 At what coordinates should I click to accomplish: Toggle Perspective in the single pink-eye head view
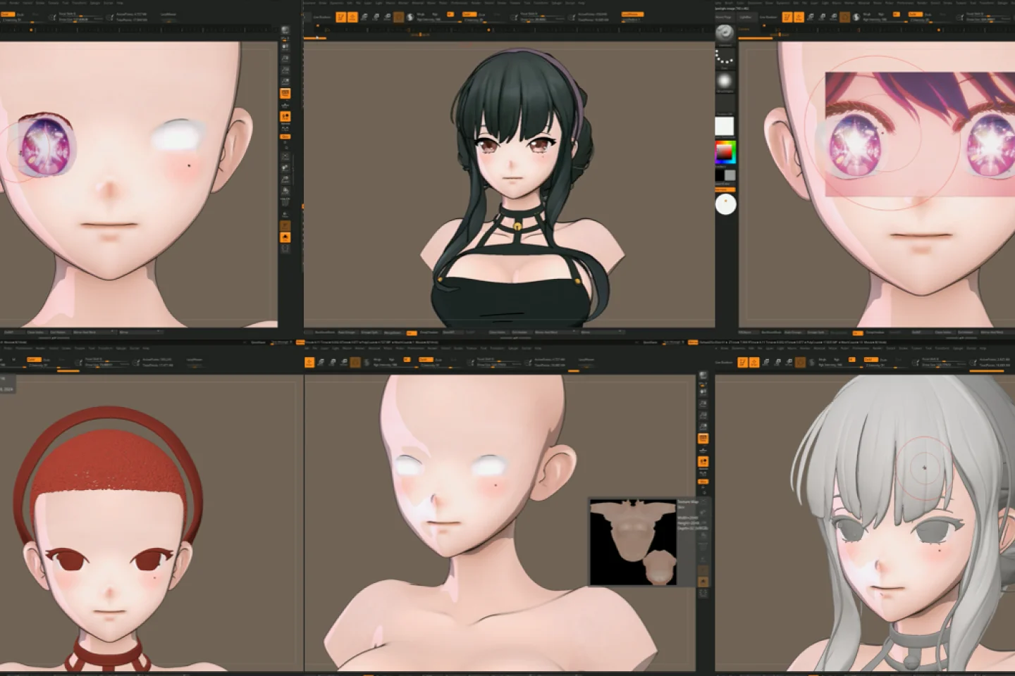coord(285,93)
